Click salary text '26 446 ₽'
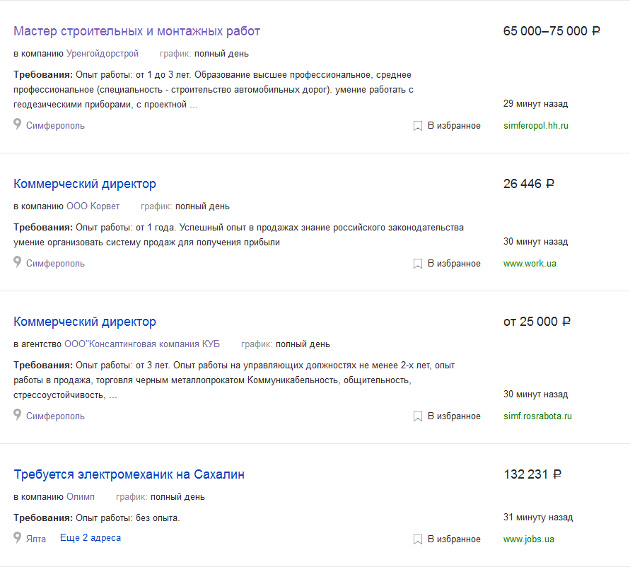The image size is (630, 567). (x=528, y=184)
